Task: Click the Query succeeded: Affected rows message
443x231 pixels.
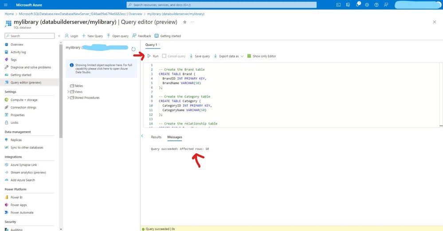Action: 180,149
